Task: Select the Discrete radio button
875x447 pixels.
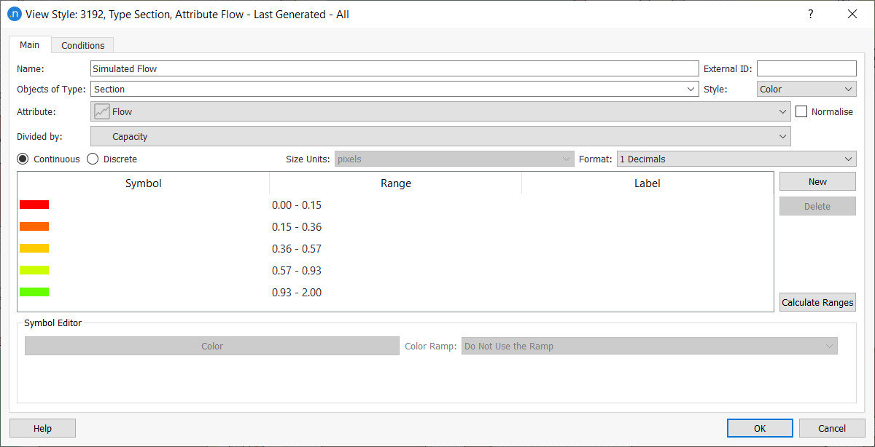Action: coord(93,159)
